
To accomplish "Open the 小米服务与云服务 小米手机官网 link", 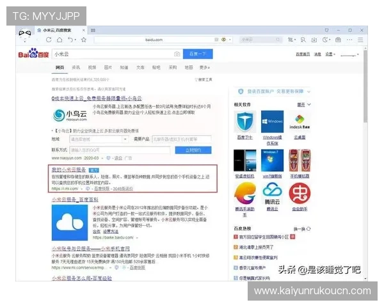I will pyautogui.click(x=91, y=249).
